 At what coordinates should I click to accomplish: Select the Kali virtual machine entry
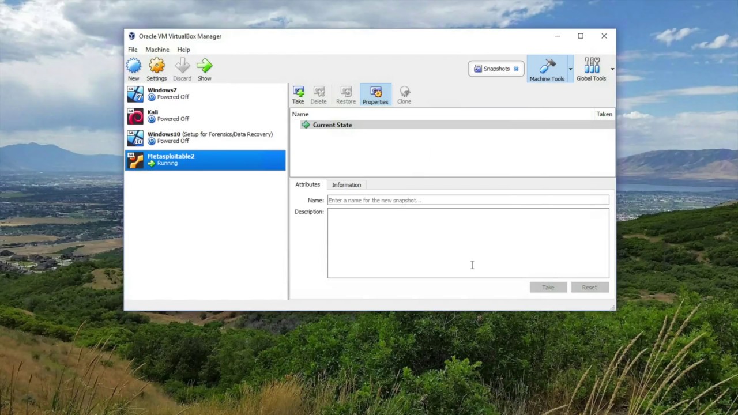pos(205,116)
